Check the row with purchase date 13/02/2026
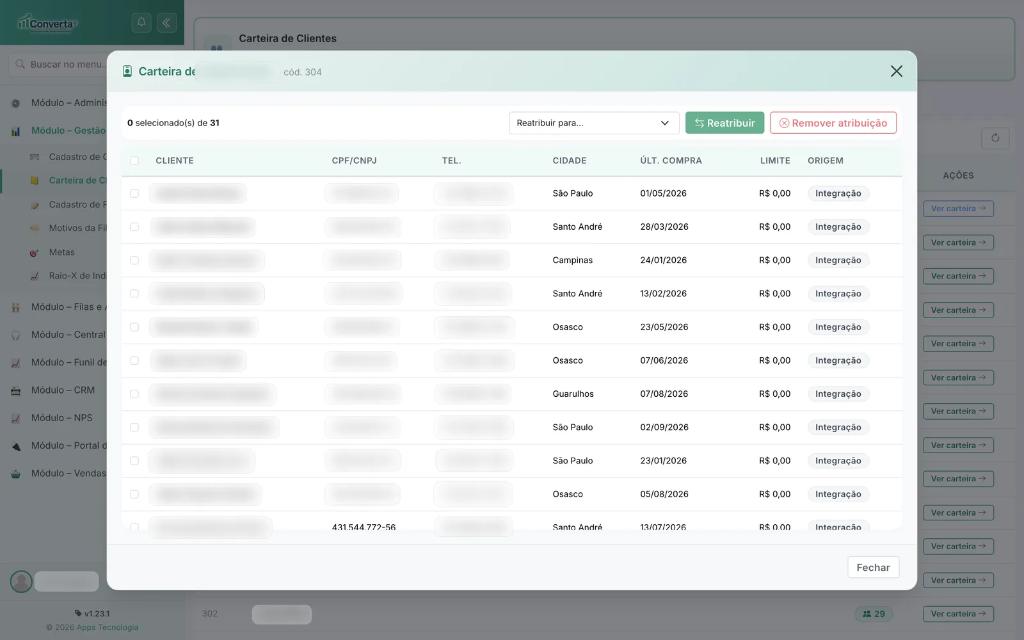 (134, 294)
